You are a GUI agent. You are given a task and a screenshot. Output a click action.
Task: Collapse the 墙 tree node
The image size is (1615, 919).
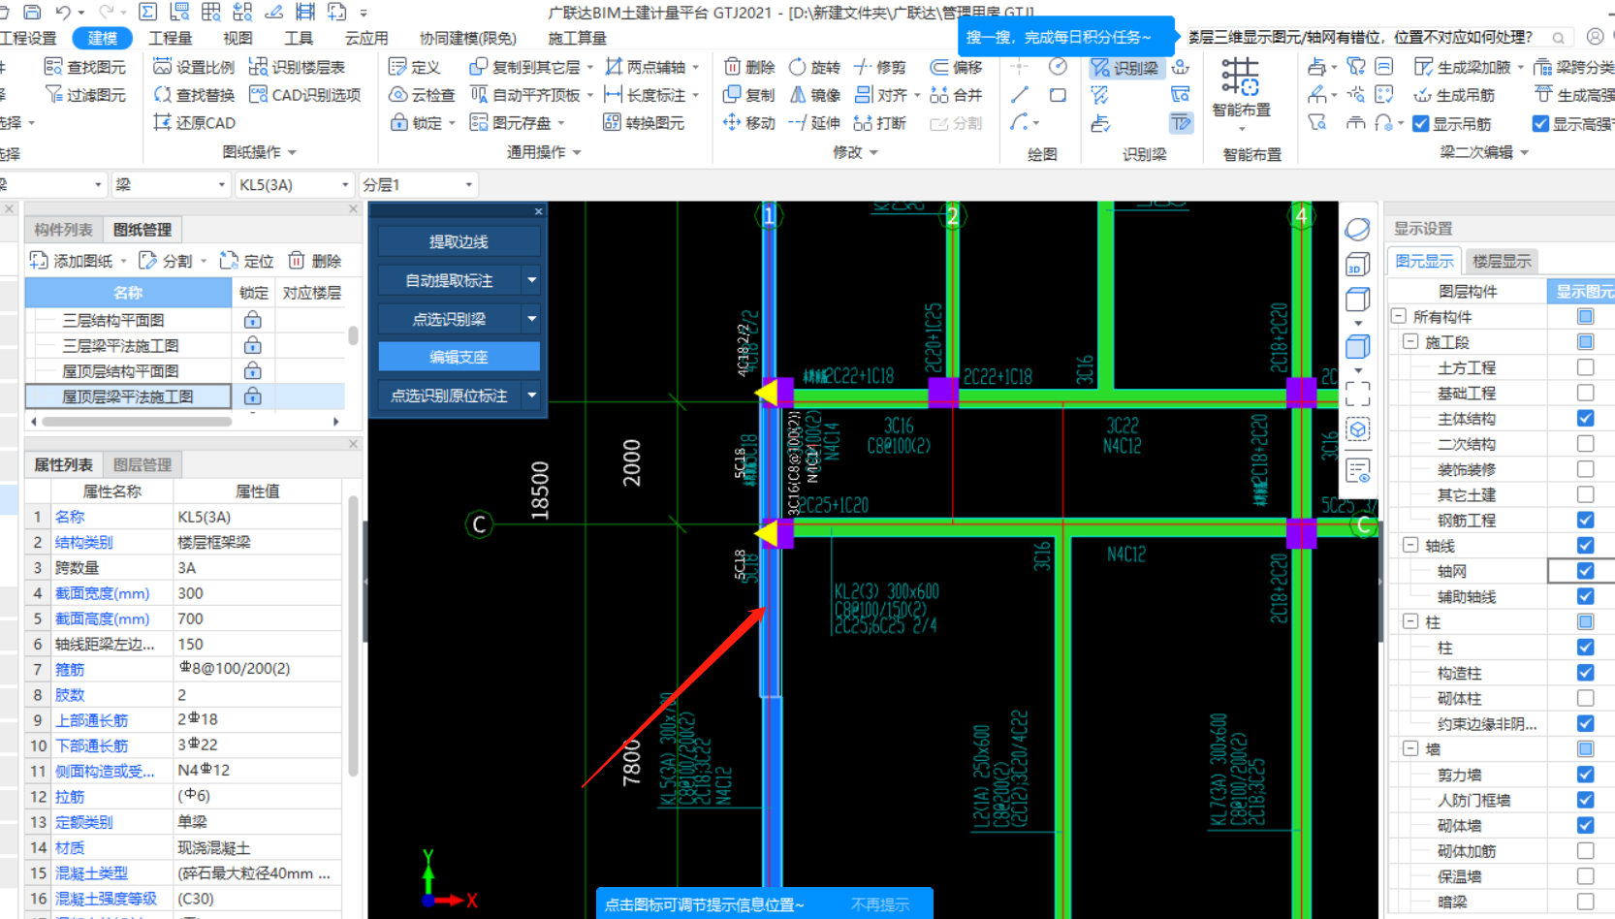pyautogui.click(x=1411, y=748)
